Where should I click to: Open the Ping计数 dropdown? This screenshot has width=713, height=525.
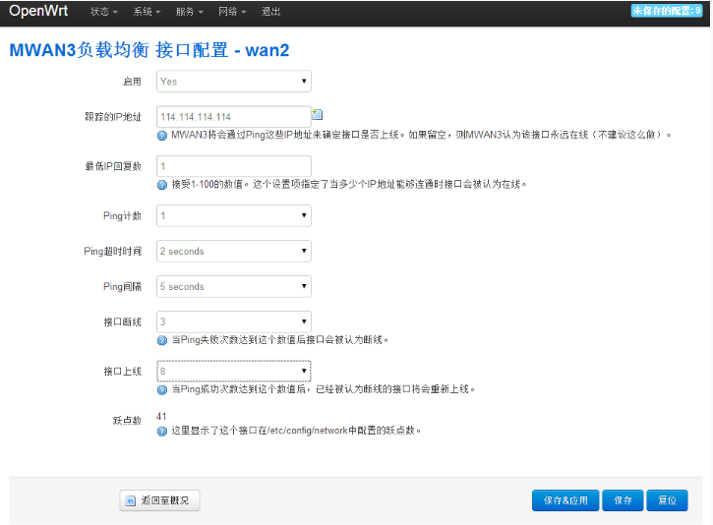click(x=234, y=216)
